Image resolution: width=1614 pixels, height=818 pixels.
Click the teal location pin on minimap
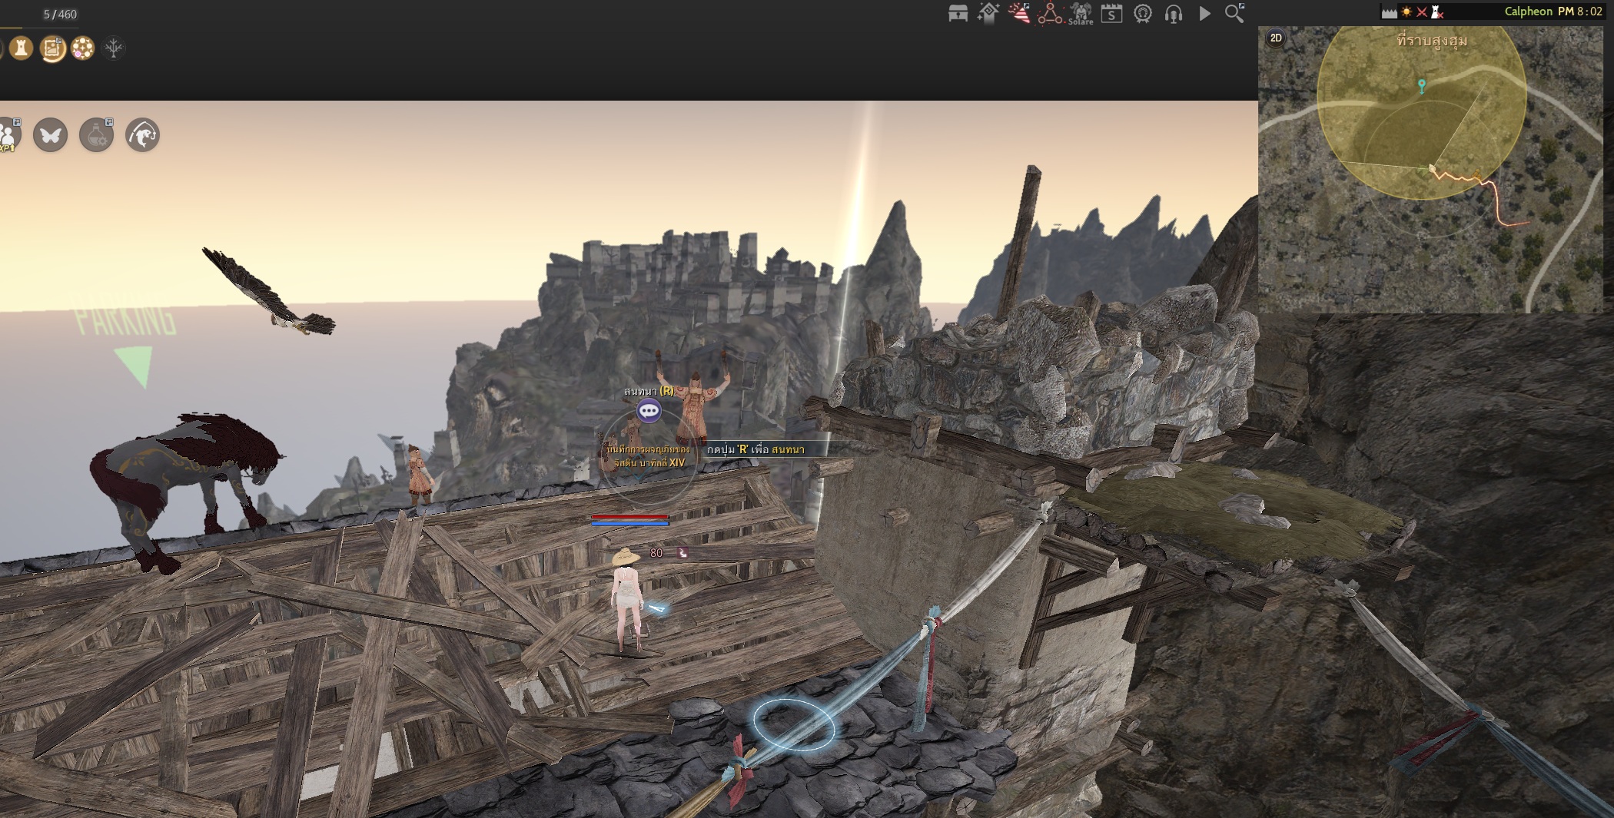coord(1422,85)
